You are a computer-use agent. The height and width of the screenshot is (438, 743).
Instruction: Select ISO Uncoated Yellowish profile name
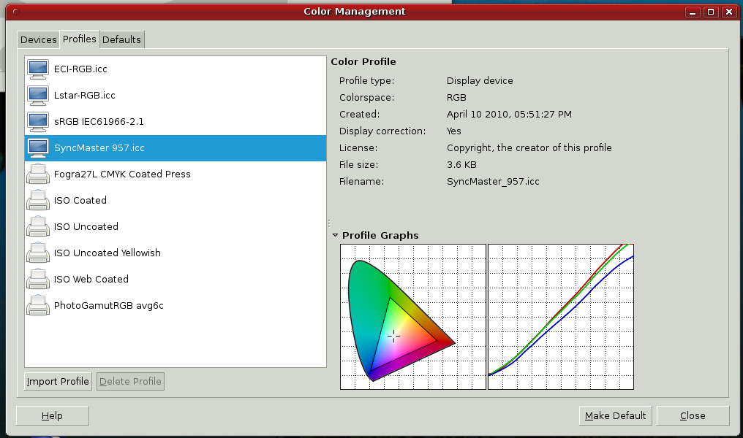click(108, 253)
